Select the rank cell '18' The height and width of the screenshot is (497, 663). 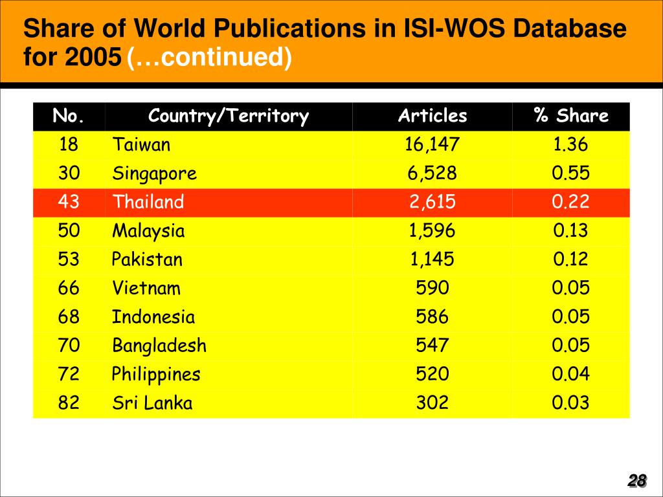[69, 144]
